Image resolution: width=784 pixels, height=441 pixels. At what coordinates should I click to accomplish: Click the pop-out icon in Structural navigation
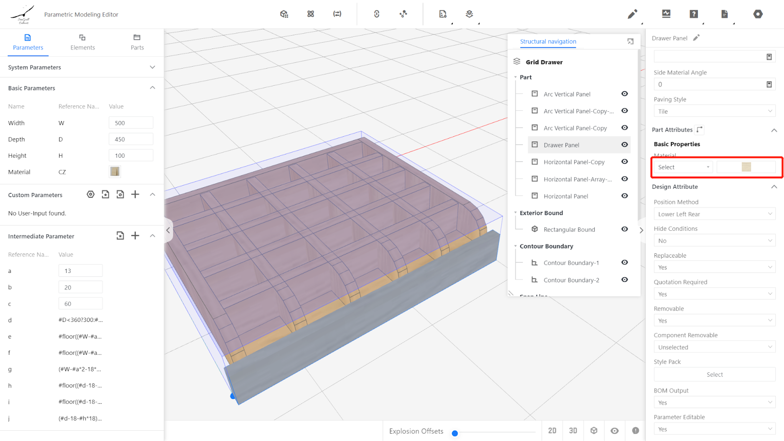[x=630, y=42]
